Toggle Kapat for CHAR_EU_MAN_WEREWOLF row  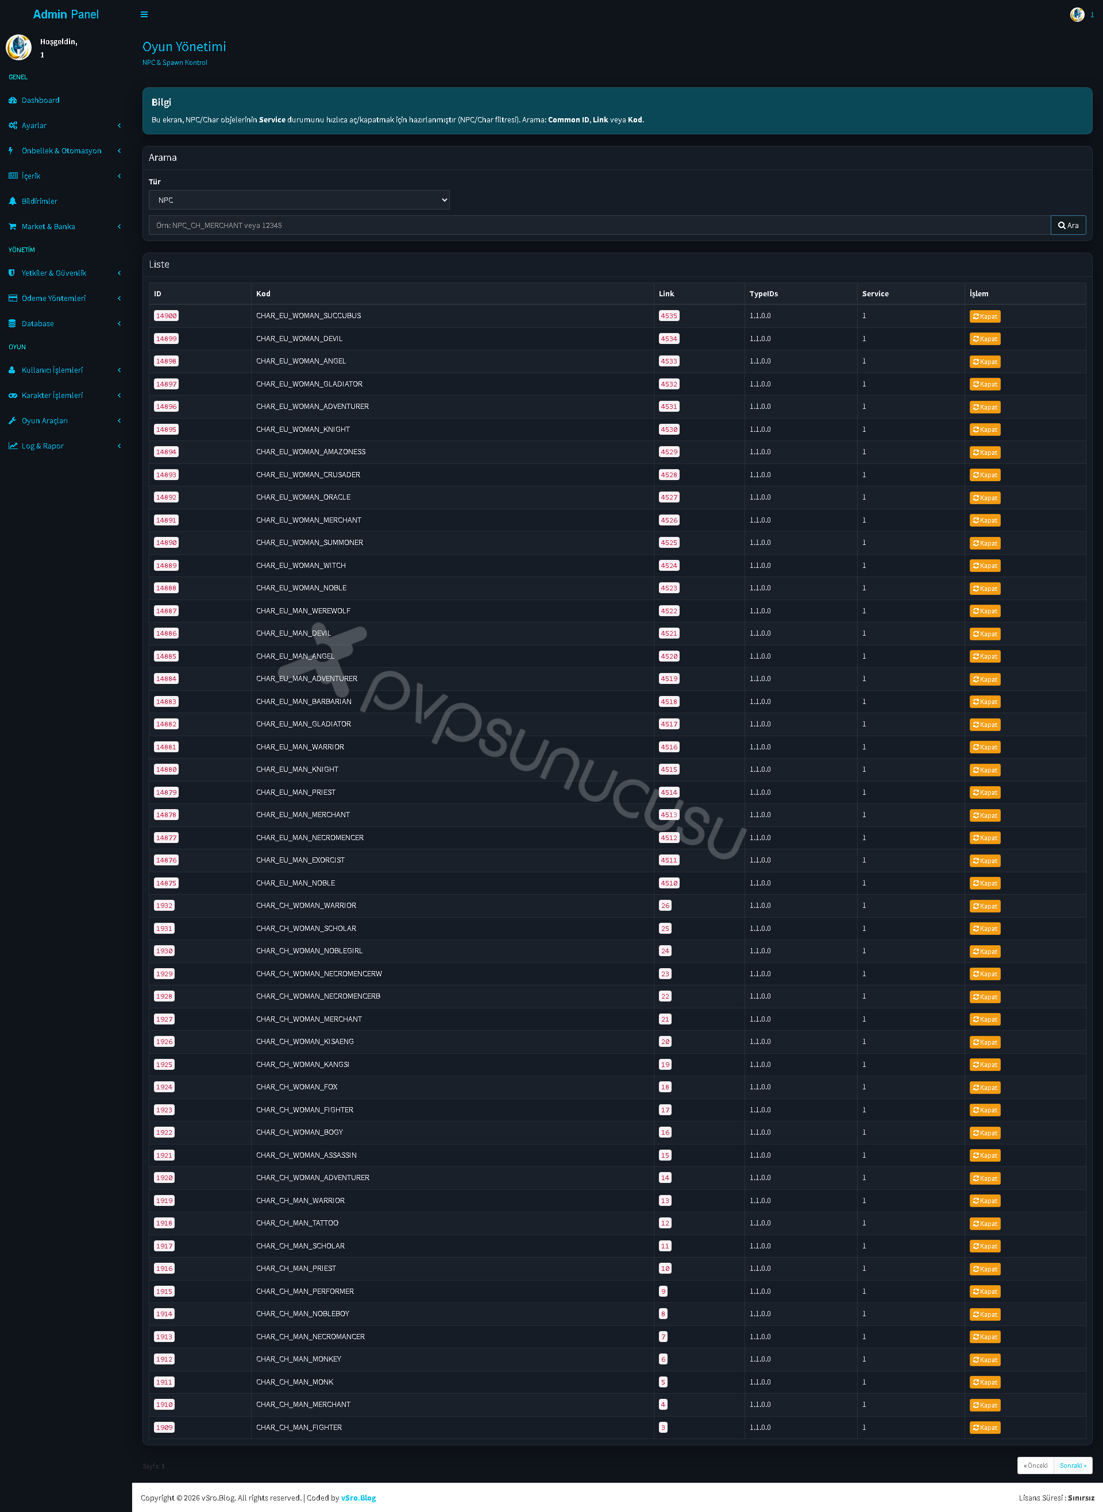(984, 611)
